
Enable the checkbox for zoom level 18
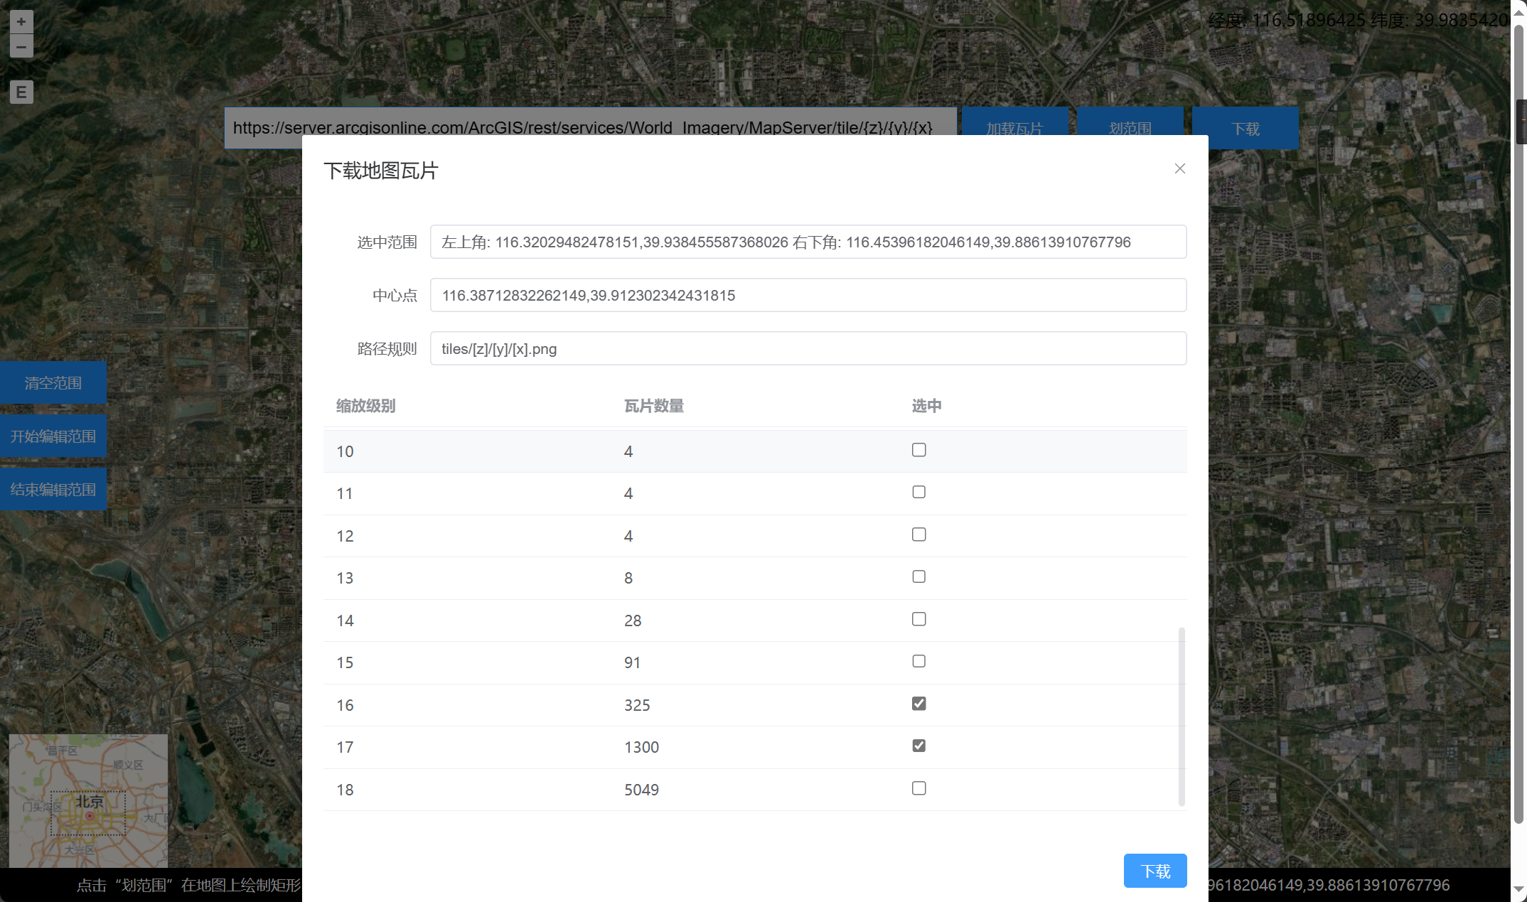(x=918, y=788)
